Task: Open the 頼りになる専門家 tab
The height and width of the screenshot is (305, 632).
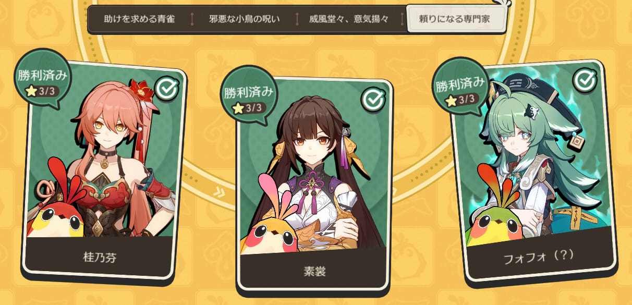Action: pyautogui.click(x=456, y=20)
